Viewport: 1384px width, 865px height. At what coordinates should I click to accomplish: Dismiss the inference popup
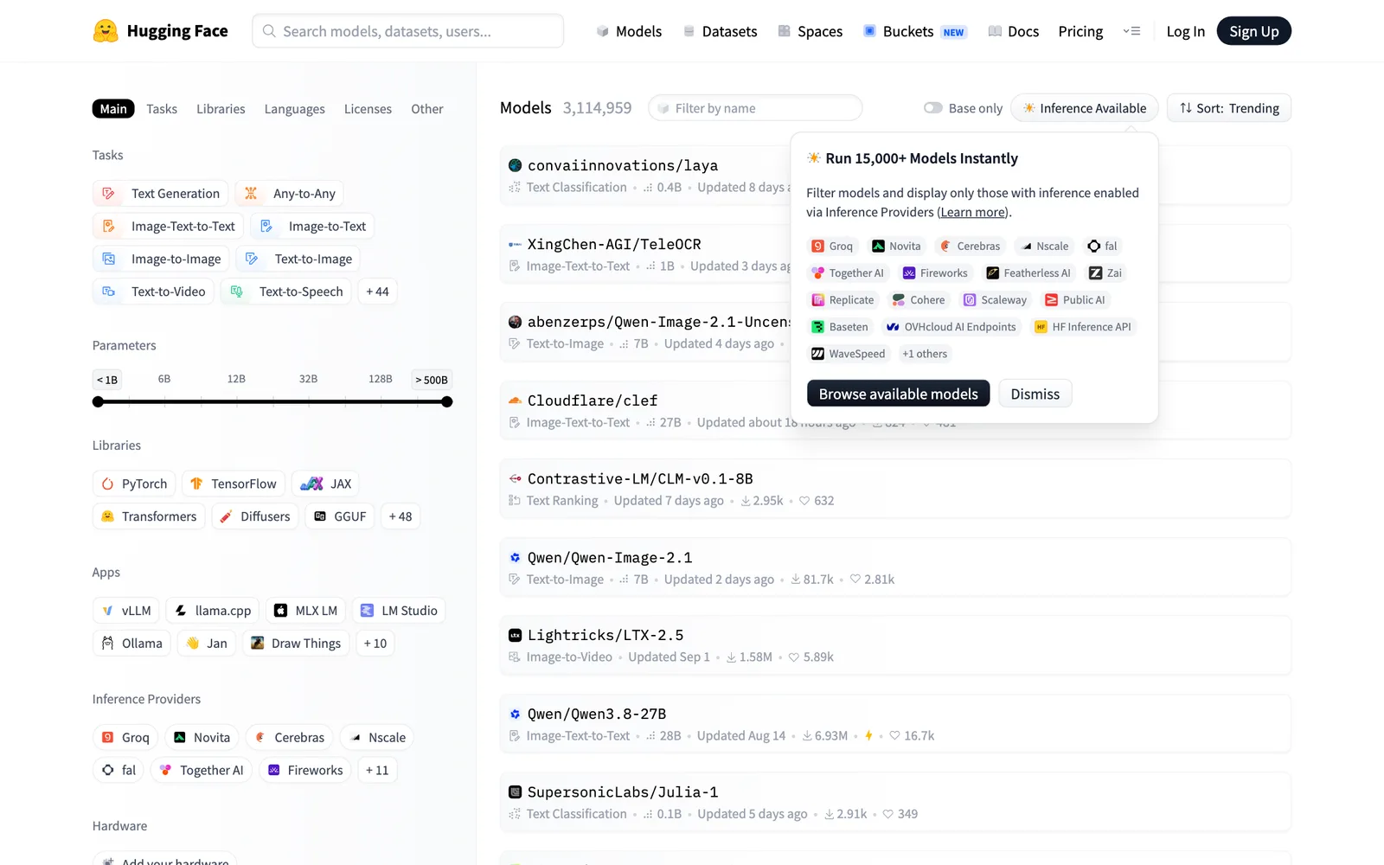[1035, 394]
